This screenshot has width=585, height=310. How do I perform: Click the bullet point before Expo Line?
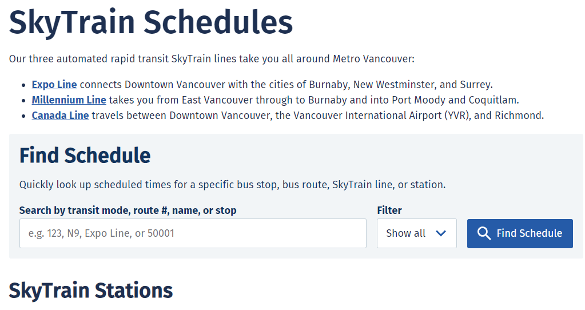tap(23, 85)
